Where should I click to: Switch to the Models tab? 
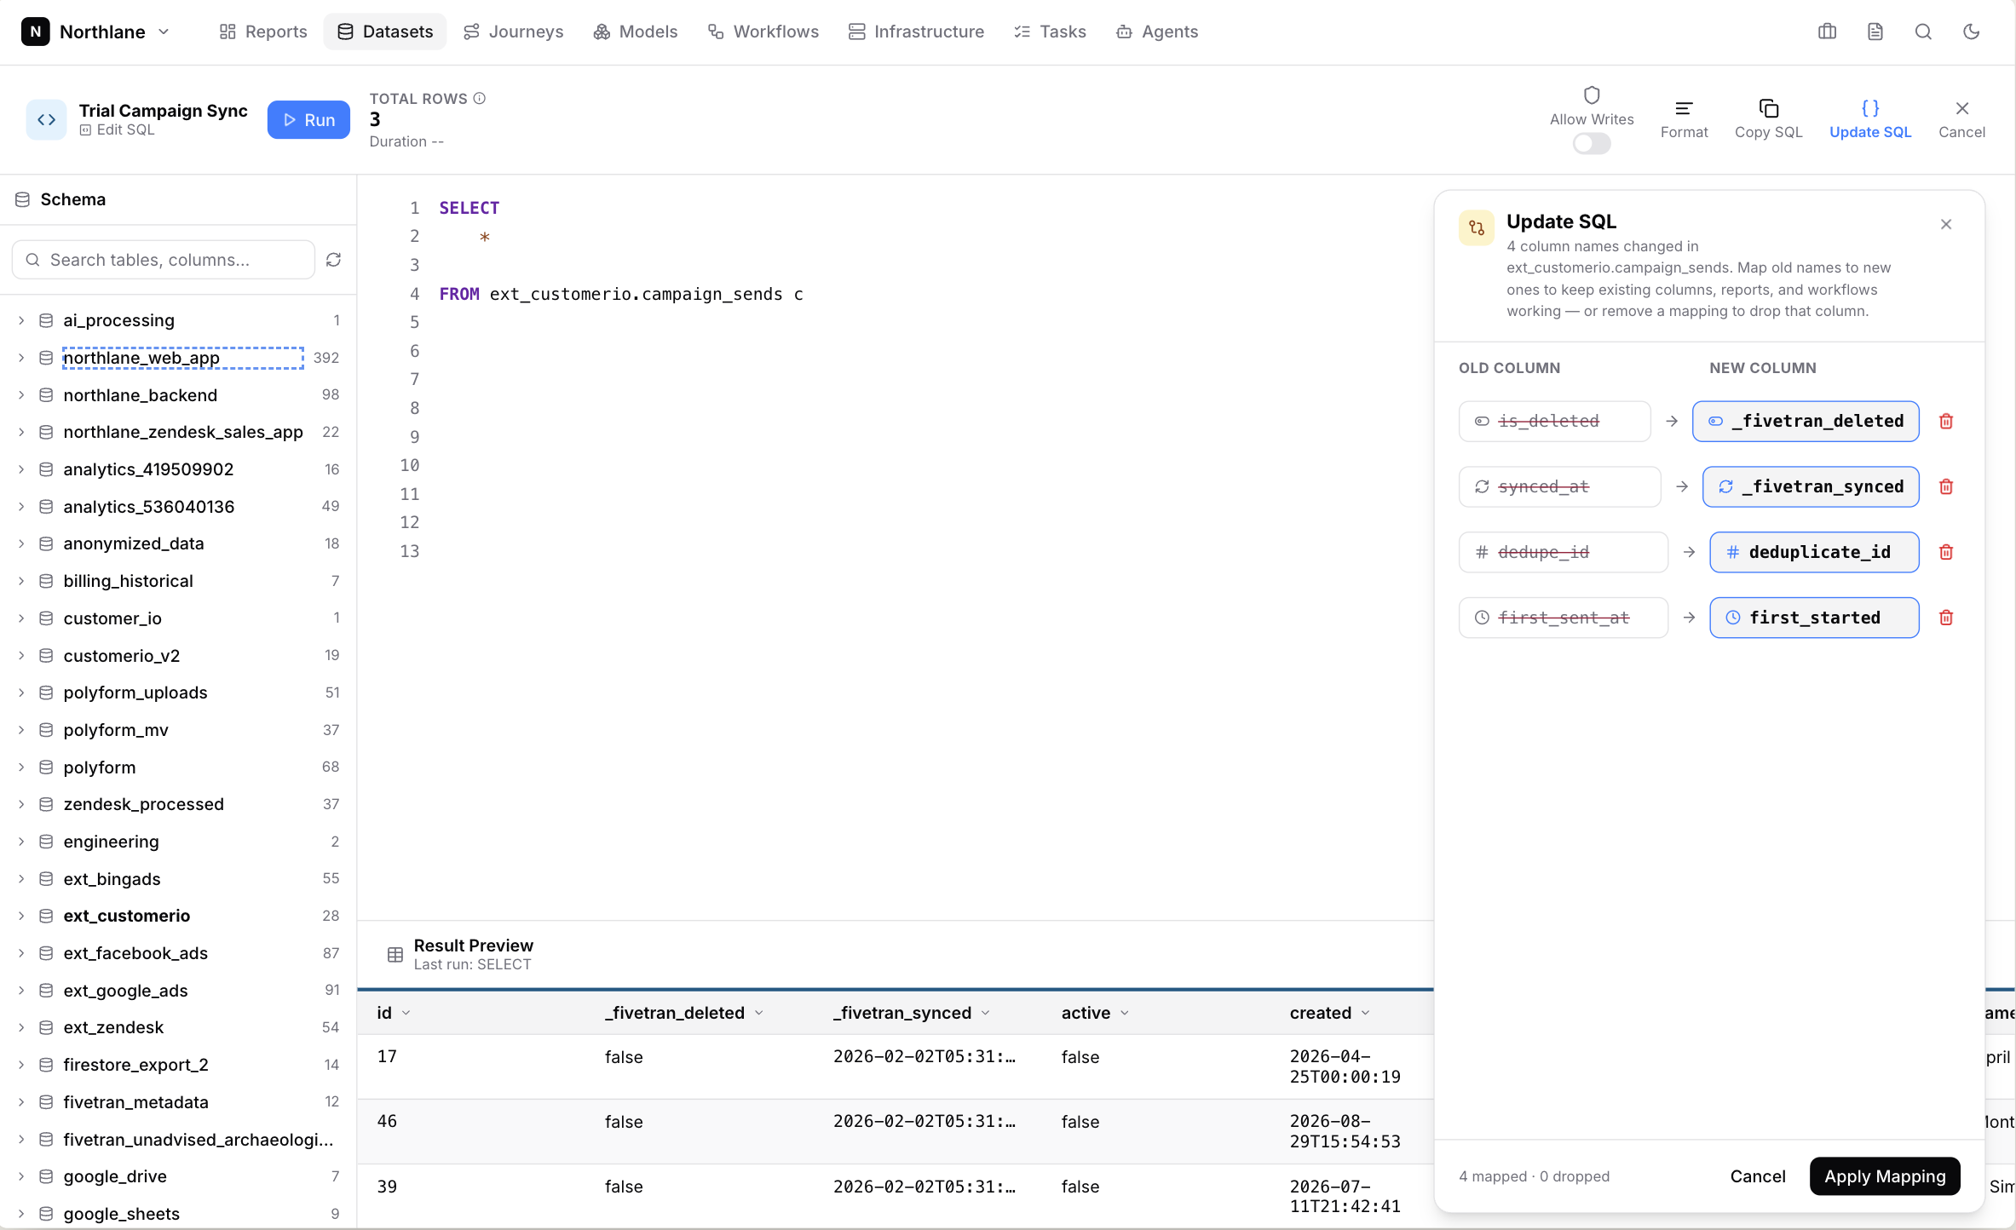636,32
